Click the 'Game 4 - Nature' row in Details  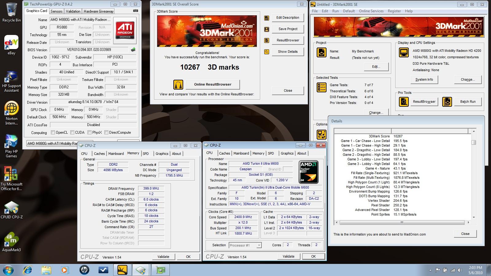(403, 168)
